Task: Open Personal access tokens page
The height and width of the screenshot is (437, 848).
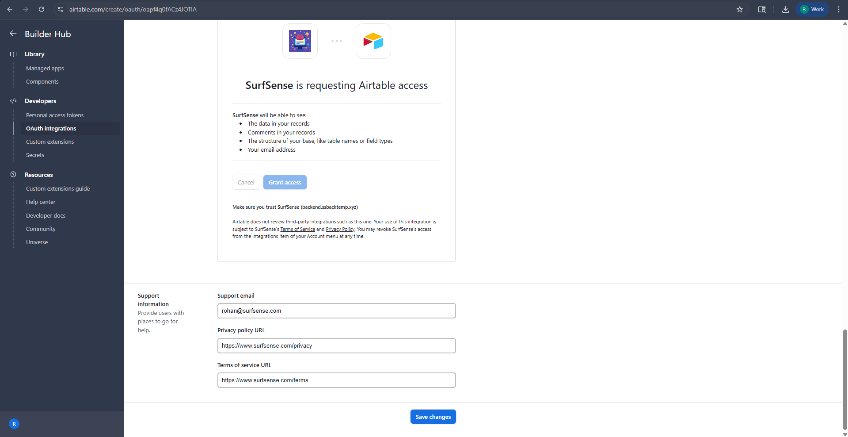Action: coord(55,115)
